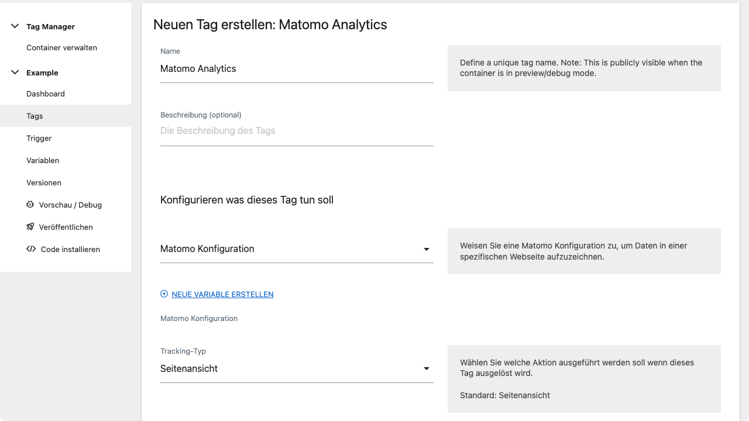Open Code installieren from the sidebar
This screenshot has width=749, height=421.
coord(70,249)
